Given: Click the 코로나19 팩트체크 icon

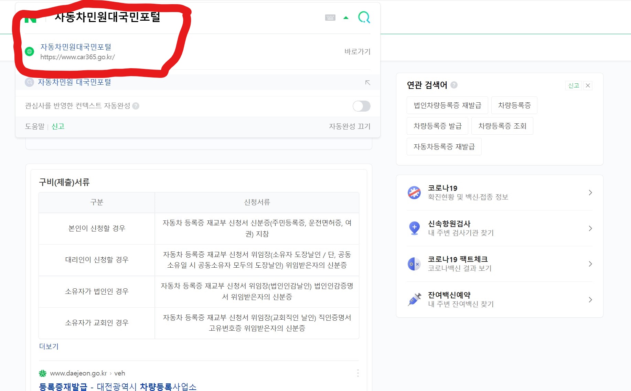Looking at the screenshot, I should (414, 264).
